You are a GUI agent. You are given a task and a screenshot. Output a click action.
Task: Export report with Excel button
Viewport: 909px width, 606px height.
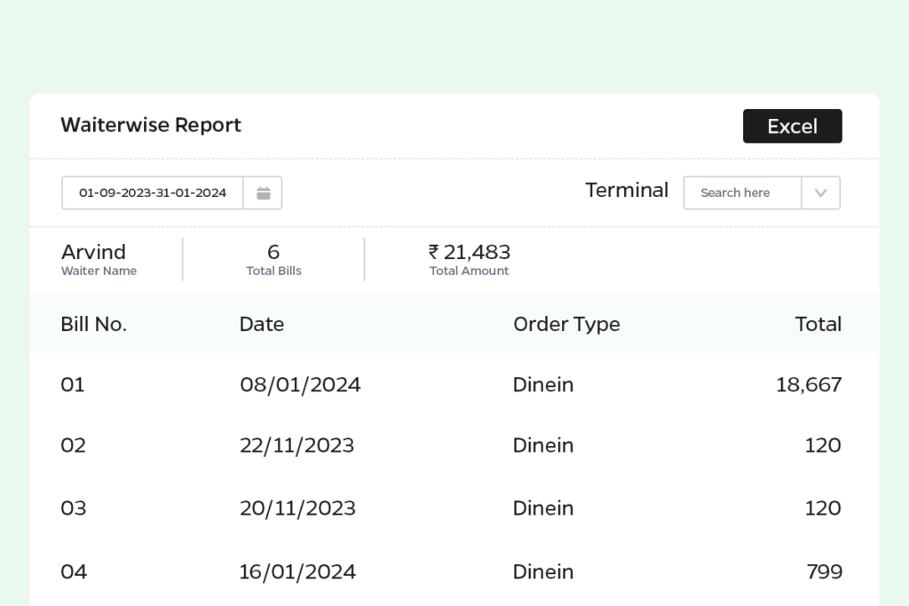(793, 126)
